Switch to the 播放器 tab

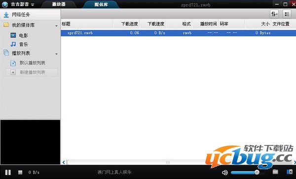59,4
